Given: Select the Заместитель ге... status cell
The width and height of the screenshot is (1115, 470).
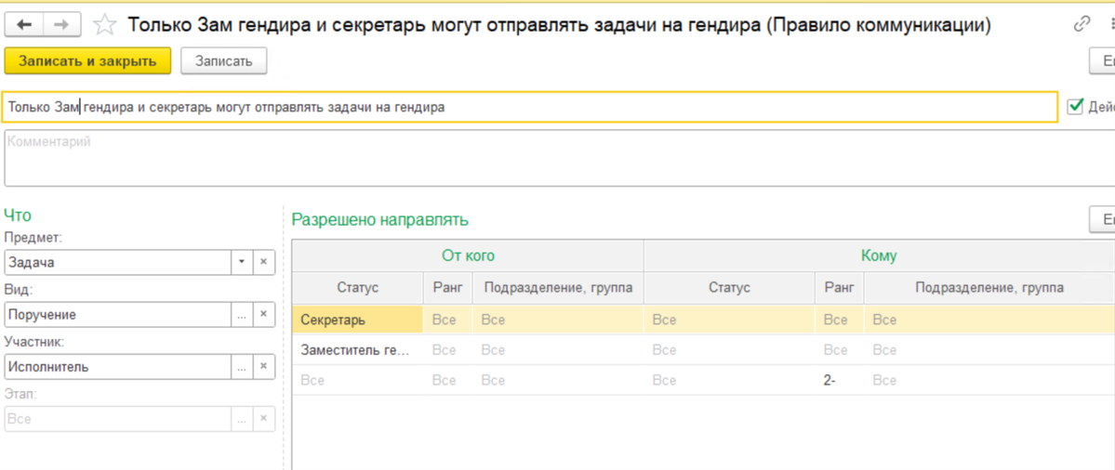Looking at the screenshot, I should pos(357,350).
